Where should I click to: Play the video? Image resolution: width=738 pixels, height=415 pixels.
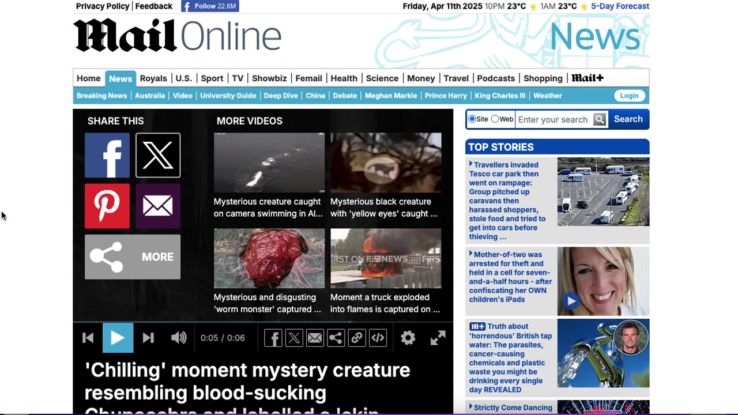click(118, 338)
